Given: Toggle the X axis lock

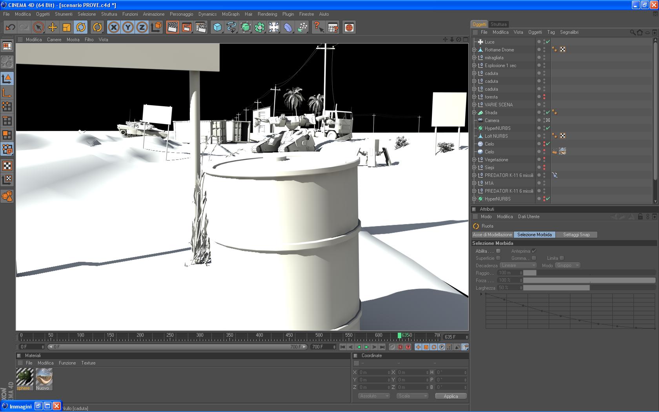Looking at the screenshot, I should pyautogui.click(x=114, y=27).
